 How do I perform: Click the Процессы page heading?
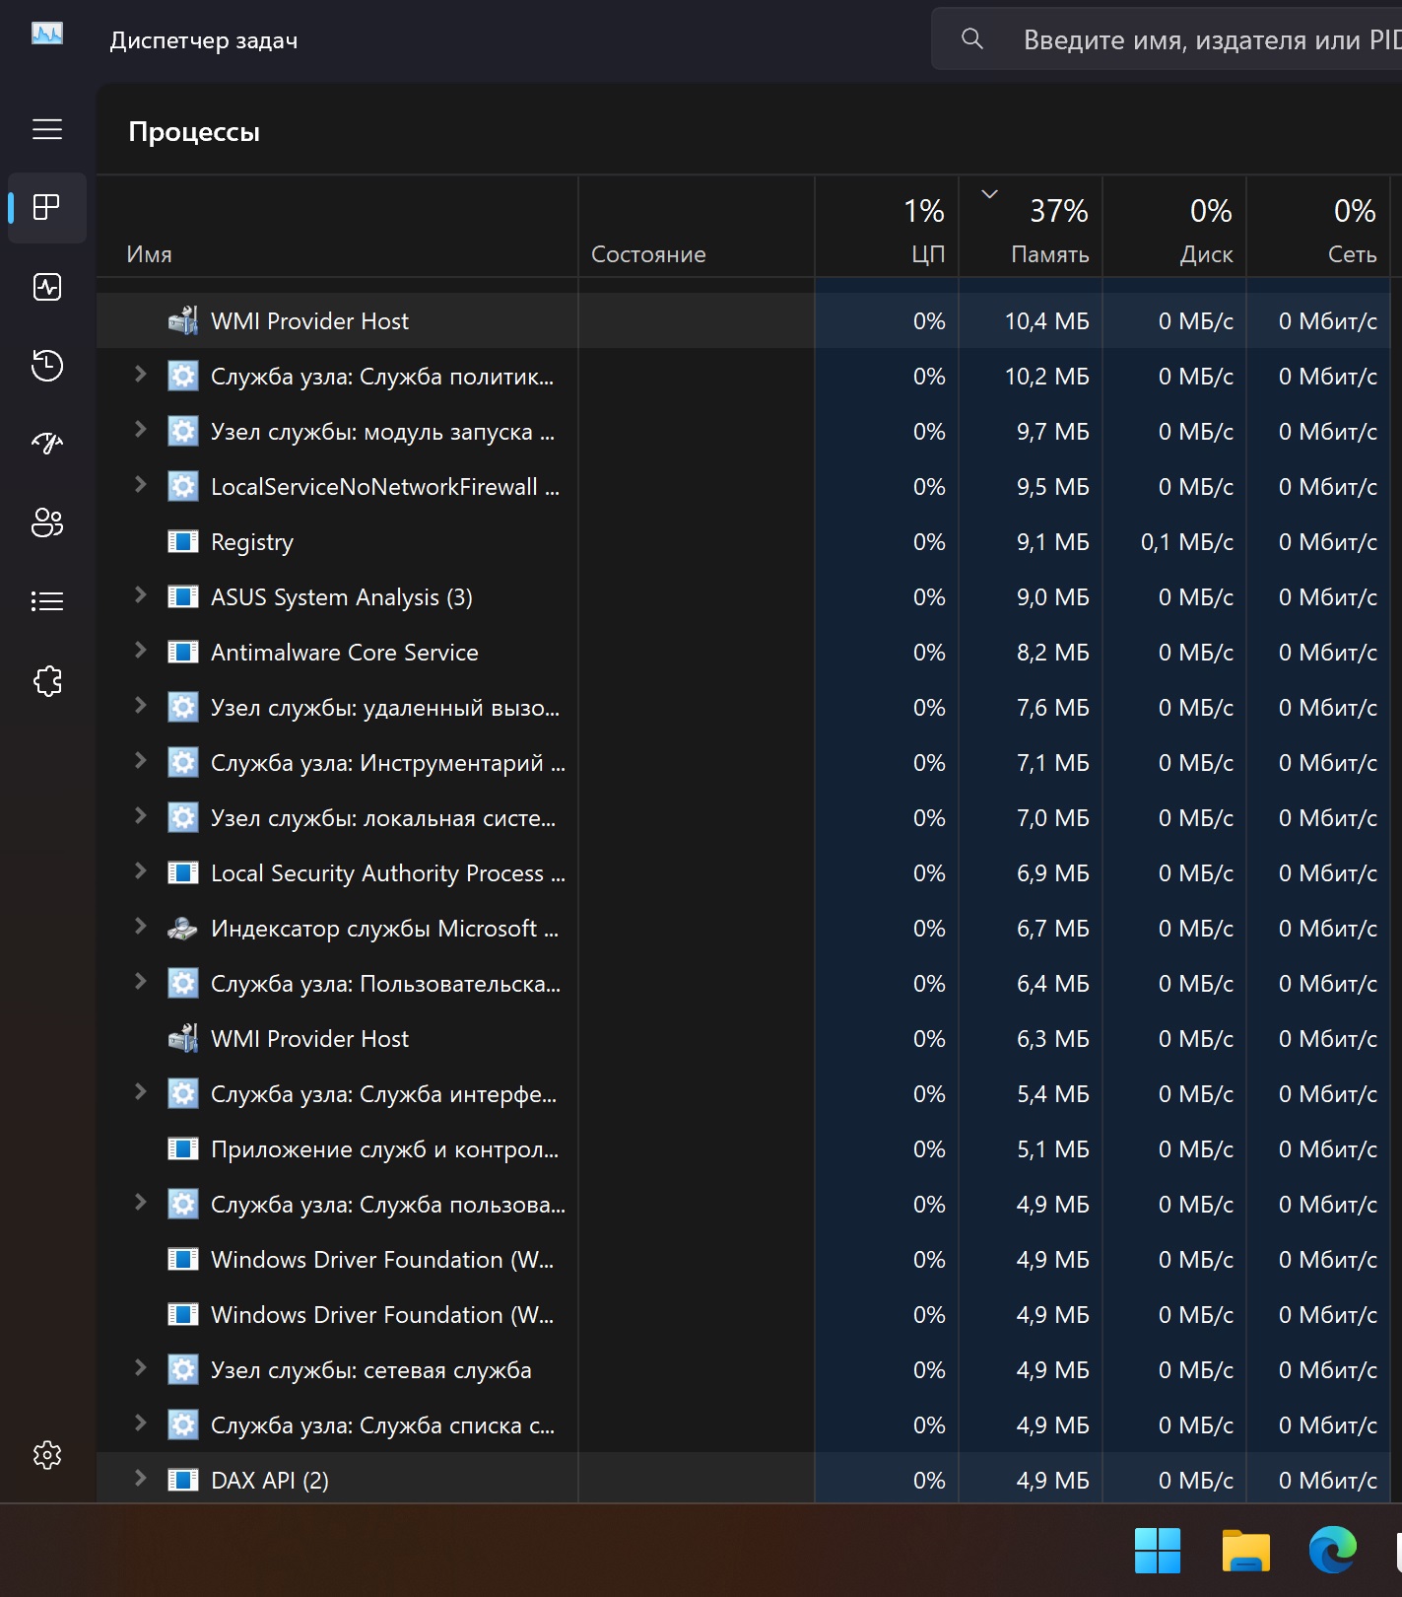[x=194, y=132]
